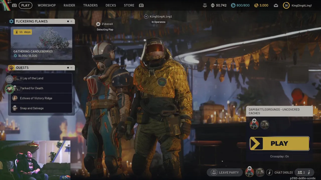Image resolution: width=321 pixels, height=180 pixels.
Task: Click the chat hold stick icon
Action: coord(269,172)
